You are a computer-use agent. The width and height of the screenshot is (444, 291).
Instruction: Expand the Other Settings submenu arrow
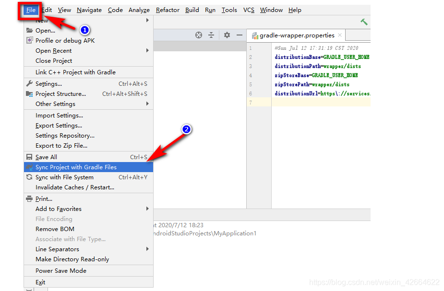[147, 104]
